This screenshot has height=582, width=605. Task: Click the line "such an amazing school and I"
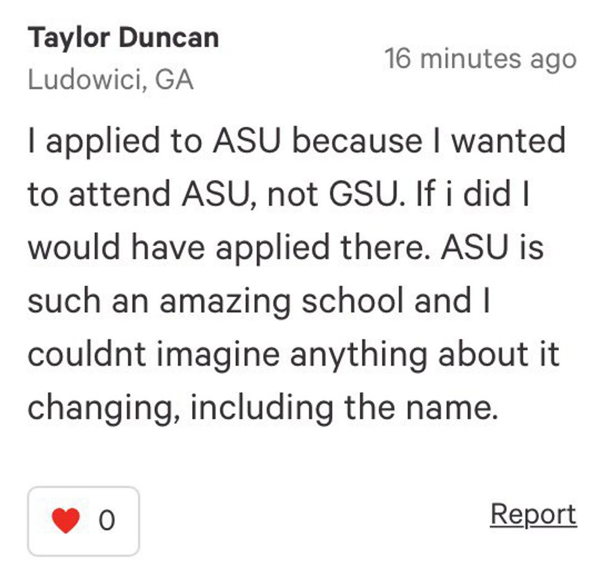click(259, 302)
